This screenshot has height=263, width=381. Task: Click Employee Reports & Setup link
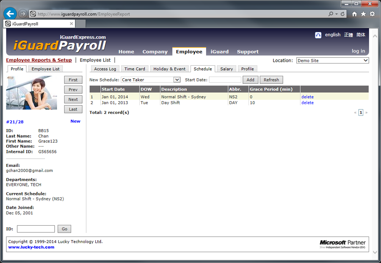pyautogui.click(x=39, y=60)
